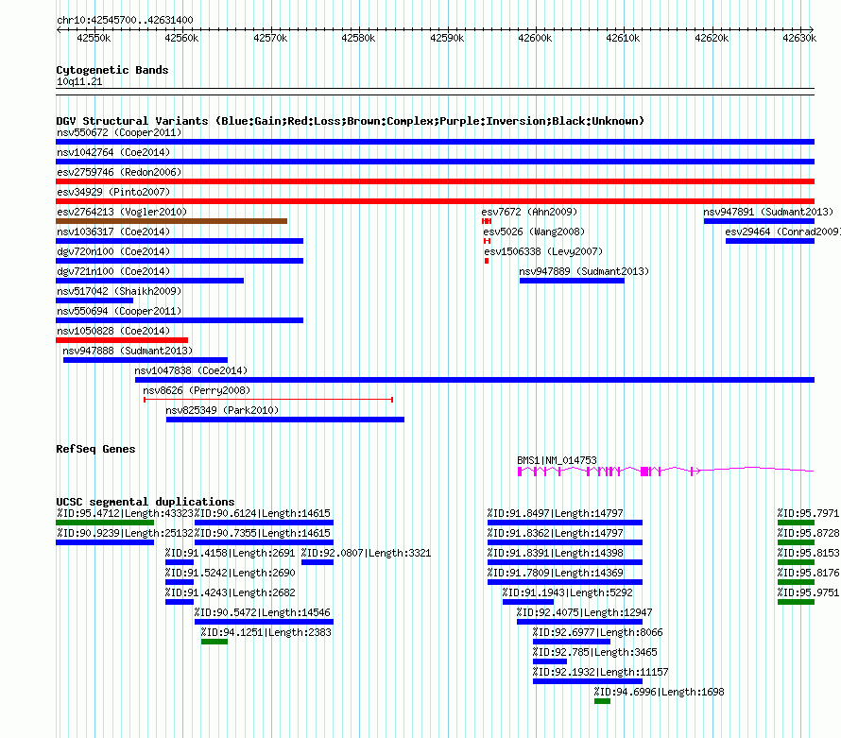This screenshot has height=738, width=841.
Task: Select the blue nsv825349 gain bar
Action: [285, 420]
